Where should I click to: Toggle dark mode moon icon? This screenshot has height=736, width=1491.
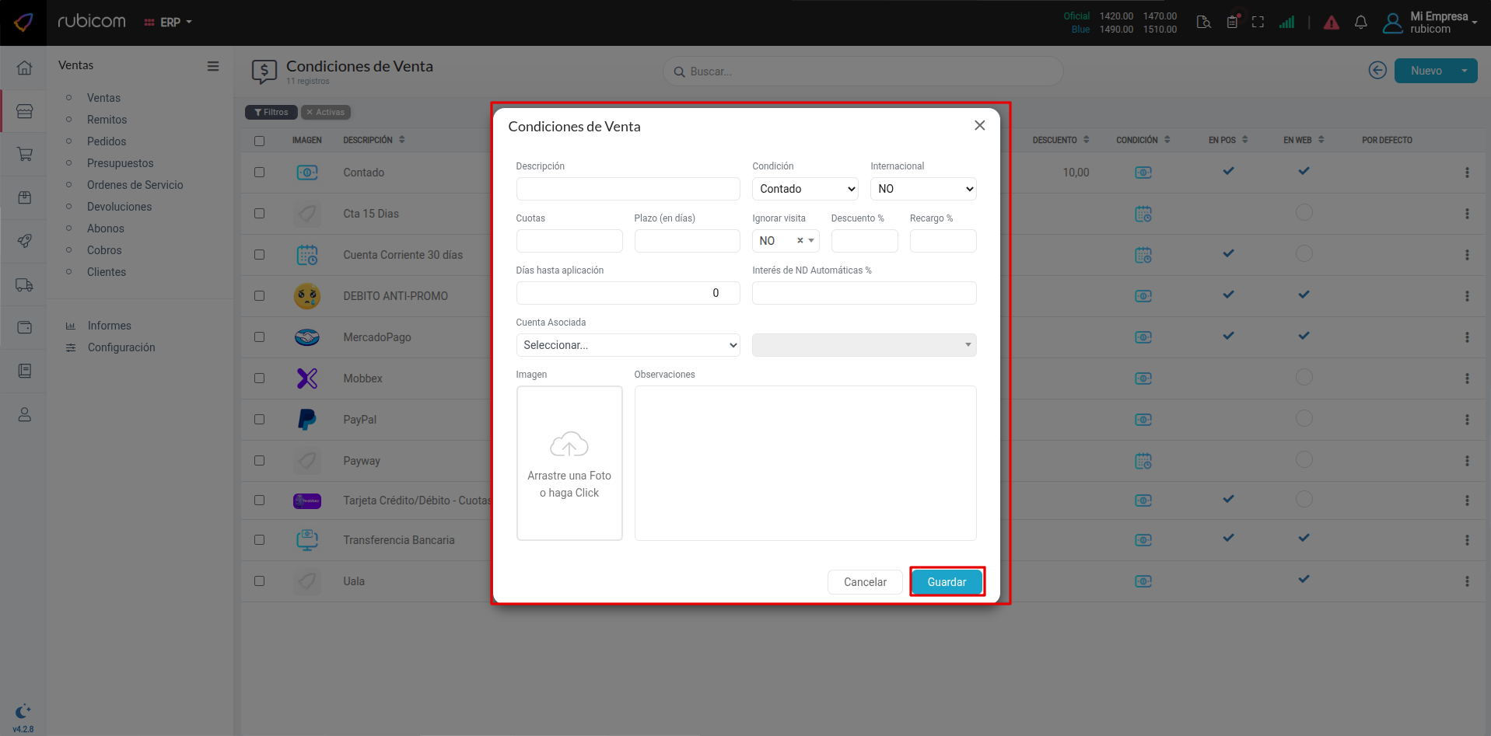click(x=23, y=710)
